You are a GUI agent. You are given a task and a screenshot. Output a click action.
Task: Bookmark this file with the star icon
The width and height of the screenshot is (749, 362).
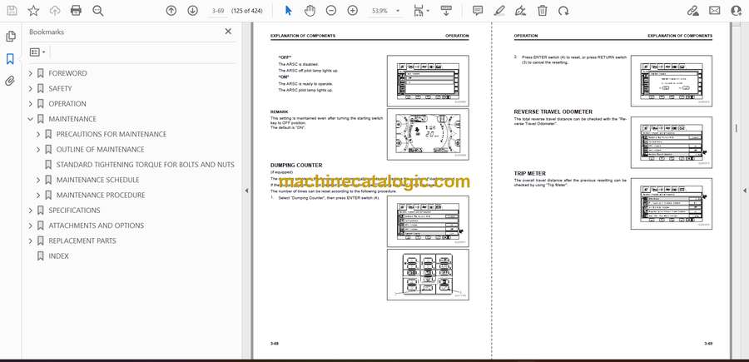[33, 11]
